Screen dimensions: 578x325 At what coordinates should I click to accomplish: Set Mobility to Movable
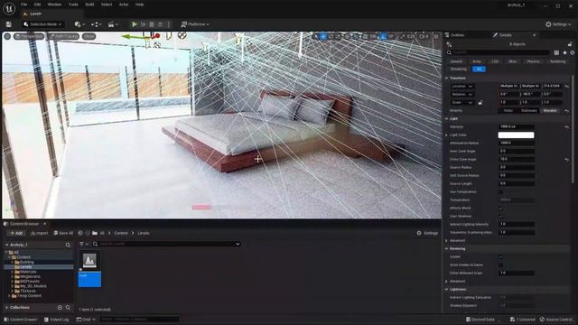(x=550, y=110)
